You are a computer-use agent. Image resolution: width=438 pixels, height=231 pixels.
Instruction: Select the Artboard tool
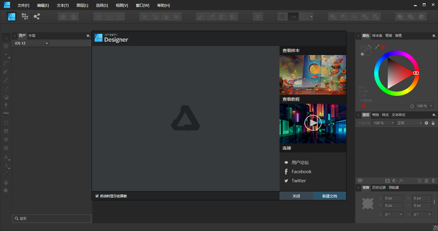point(6,46)
